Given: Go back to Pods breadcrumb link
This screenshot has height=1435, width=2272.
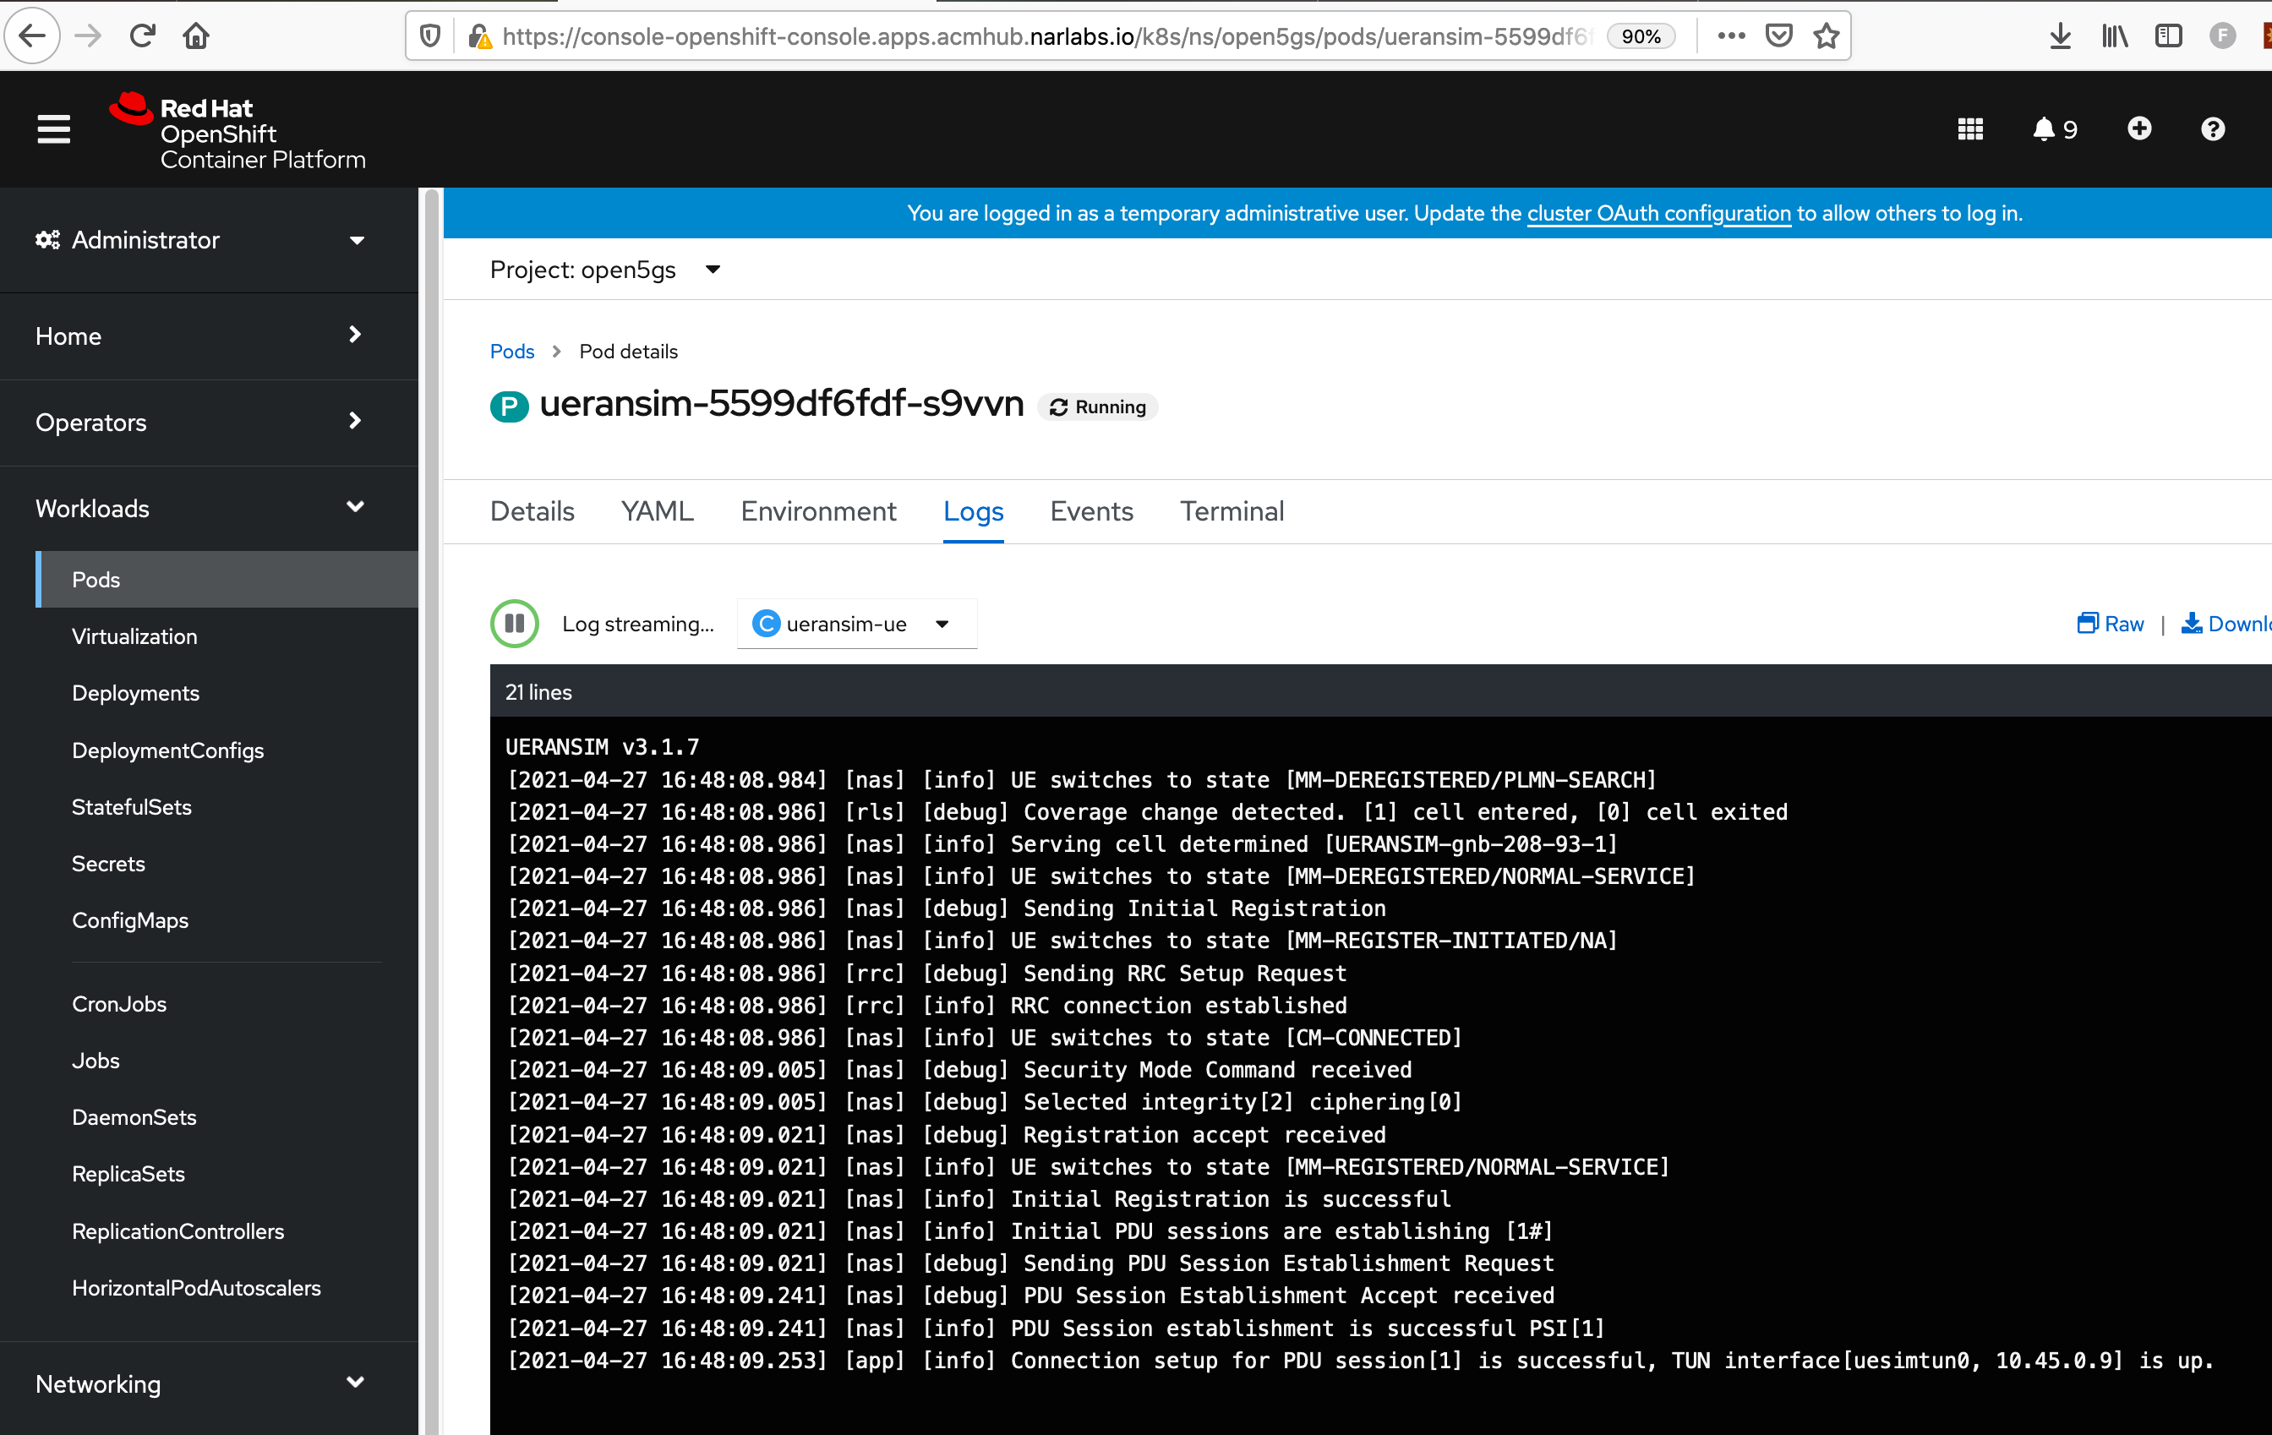Looking at the screenshot, I should [511, 352].
